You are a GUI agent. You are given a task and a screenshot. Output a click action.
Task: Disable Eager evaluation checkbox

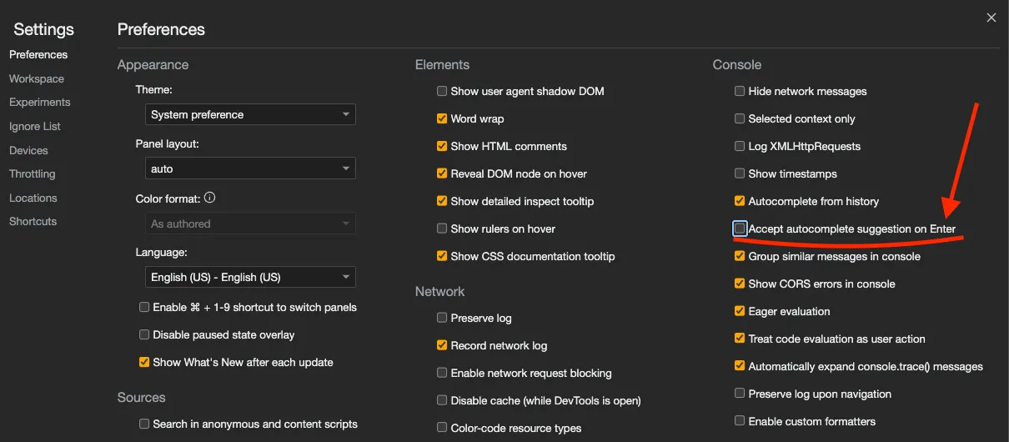click(740, 311)
